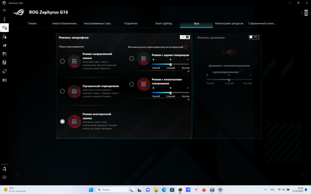Open the Device section in sidebar
Viewport: 311px width, 194px height.
coord(4,28)
